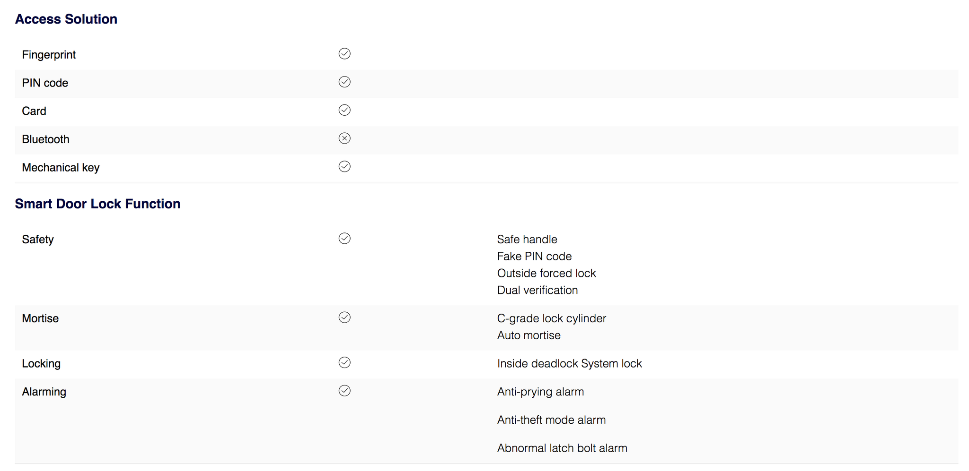Click the Anti-theft mode alarm text
969x471 pixels.
[551, 420]
